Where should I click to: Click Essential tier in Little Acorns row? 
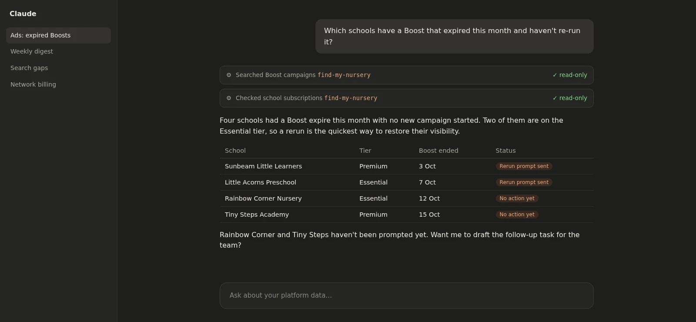373,182
